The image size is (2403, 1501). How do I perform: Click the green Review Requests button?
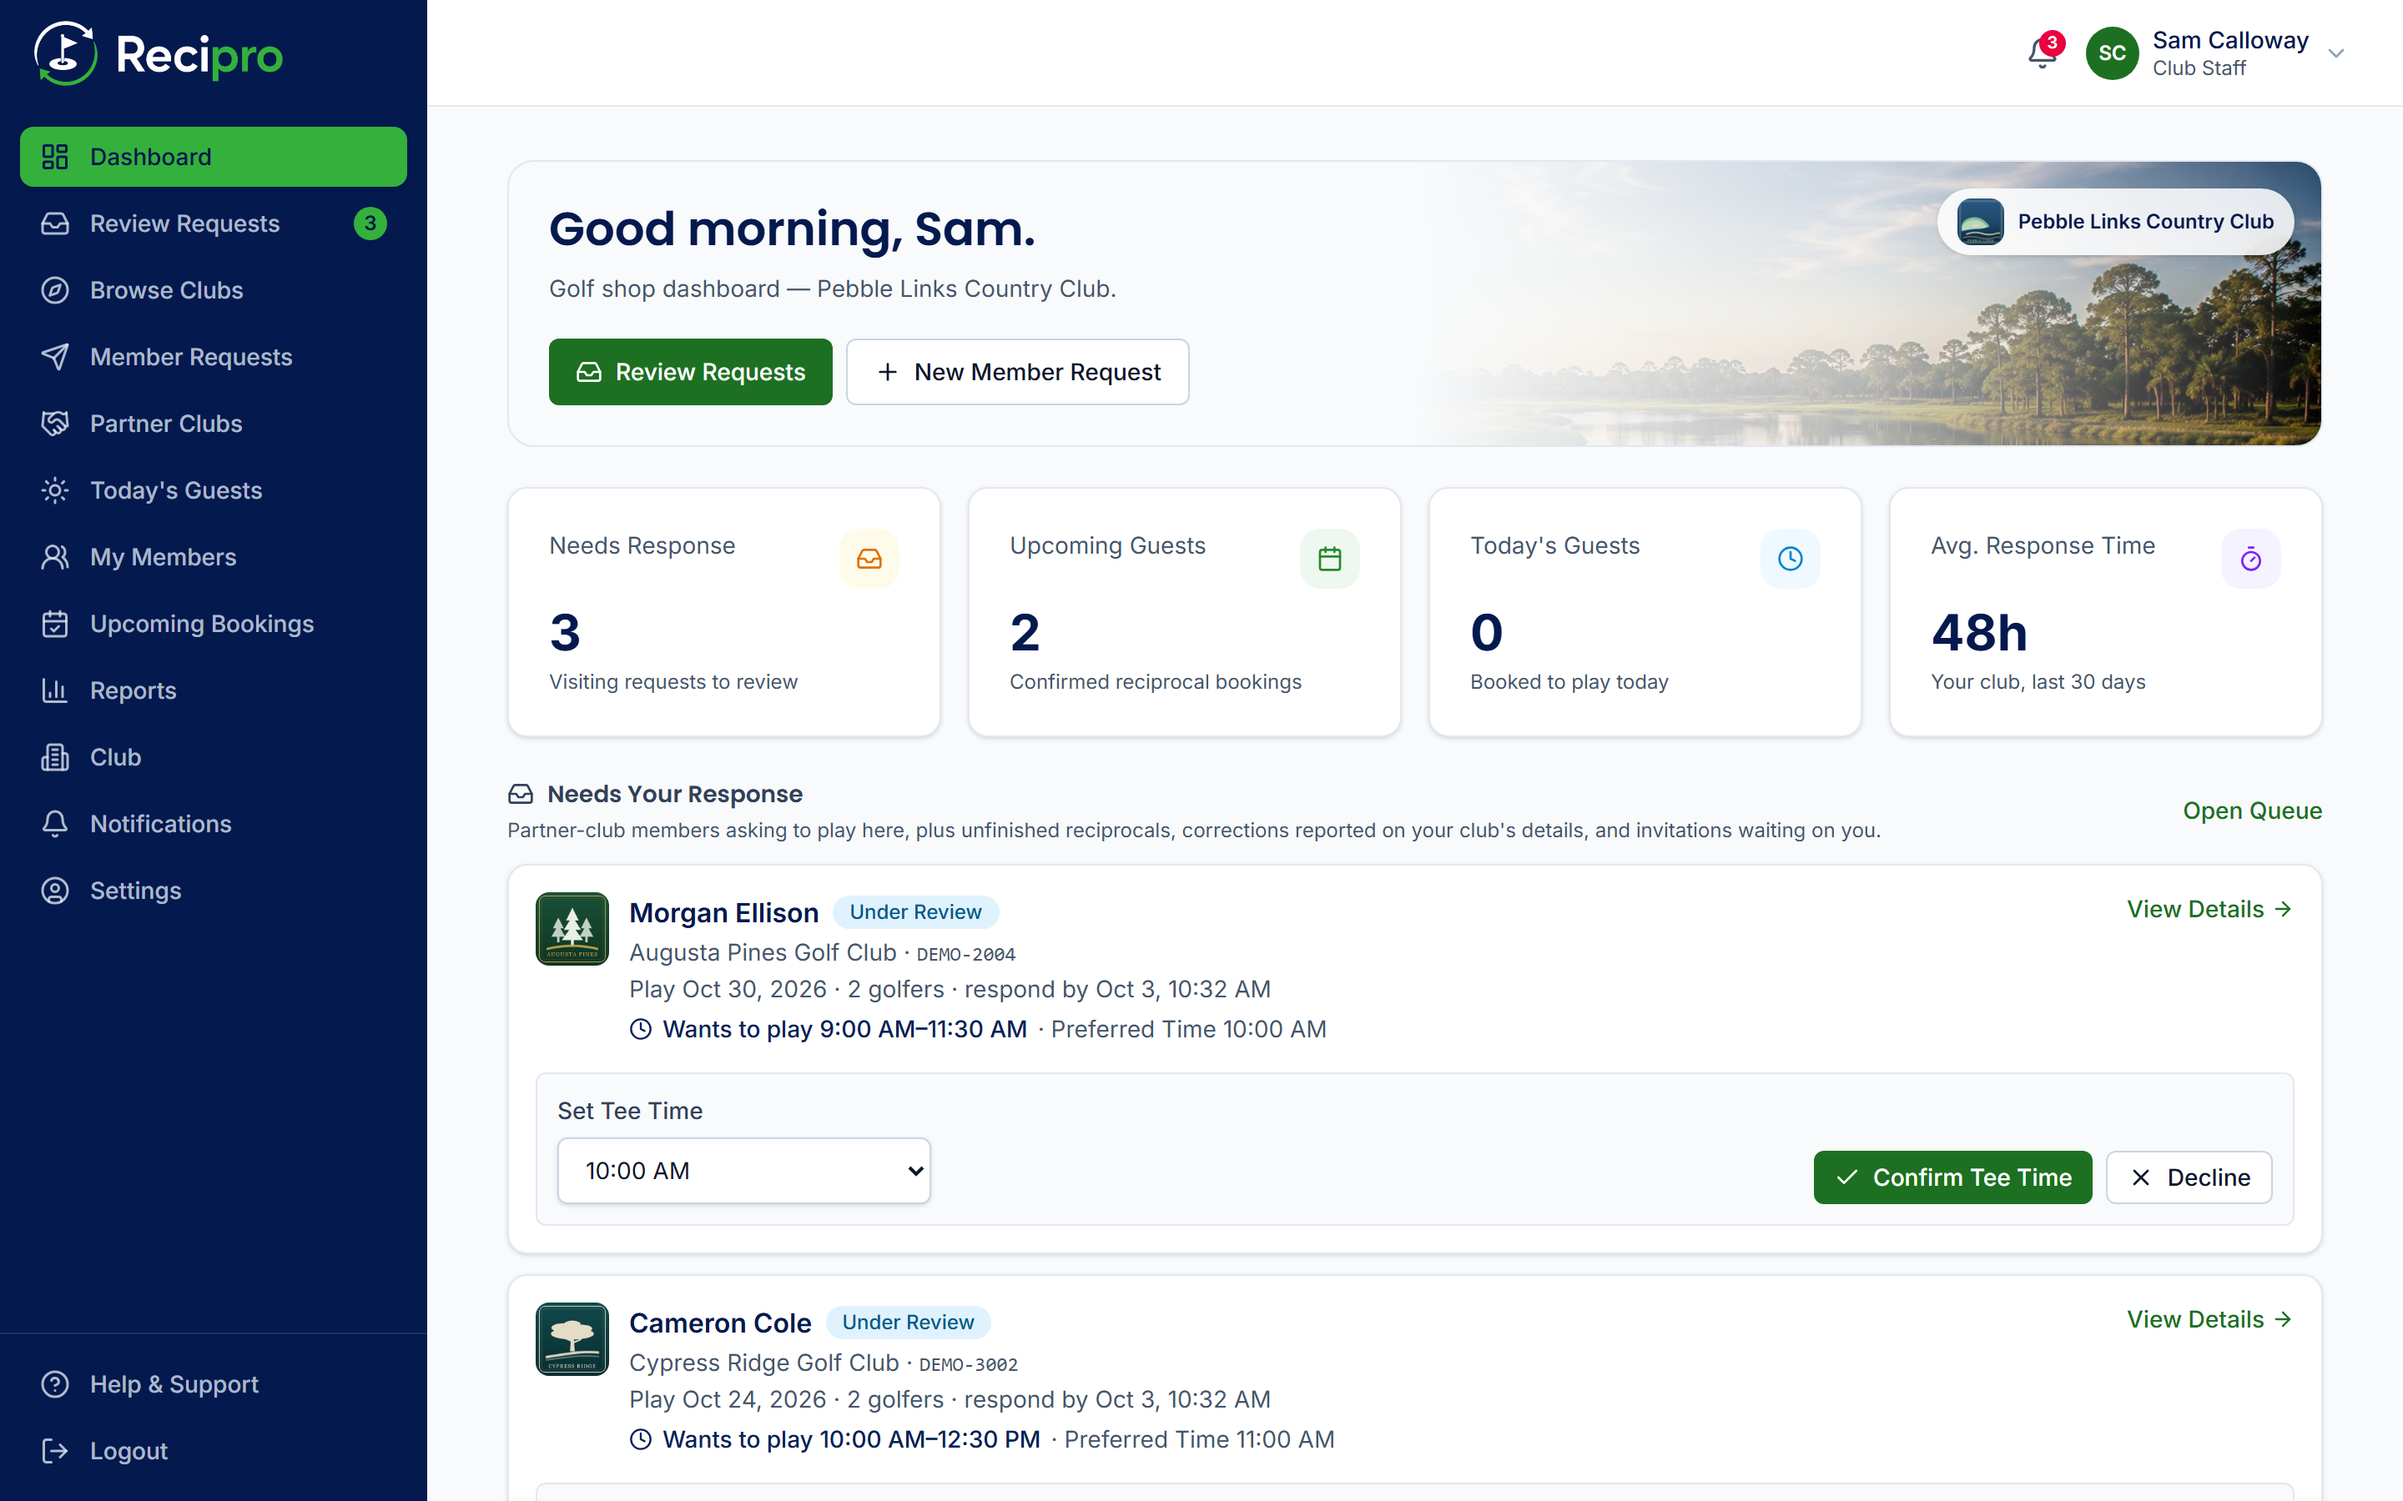[690, 371]
